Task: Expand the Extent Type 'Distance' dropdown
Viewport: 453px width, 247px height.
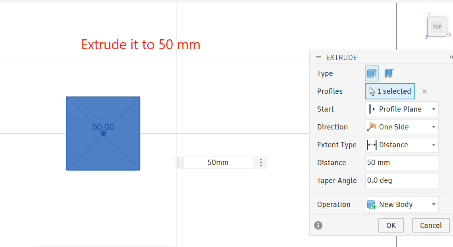Action: point(401,145)
